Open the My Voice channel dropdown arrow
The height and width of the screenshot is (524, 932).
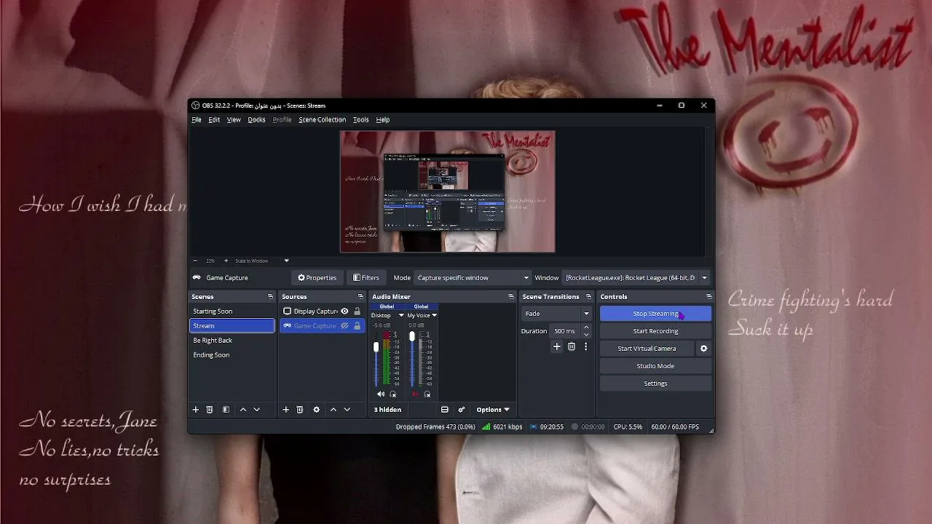click(434, 316)
